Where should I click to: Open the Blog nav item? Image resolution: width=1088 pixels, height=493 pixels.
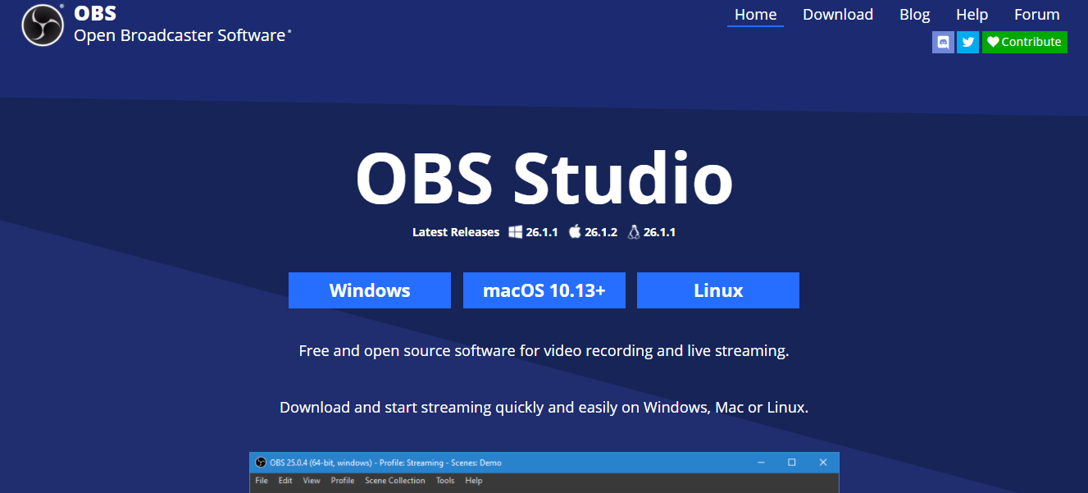914,15
